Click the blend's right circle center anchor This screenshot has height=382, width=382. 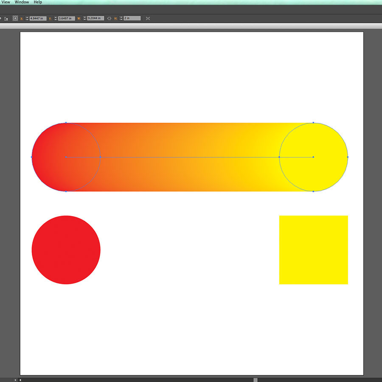313,157
